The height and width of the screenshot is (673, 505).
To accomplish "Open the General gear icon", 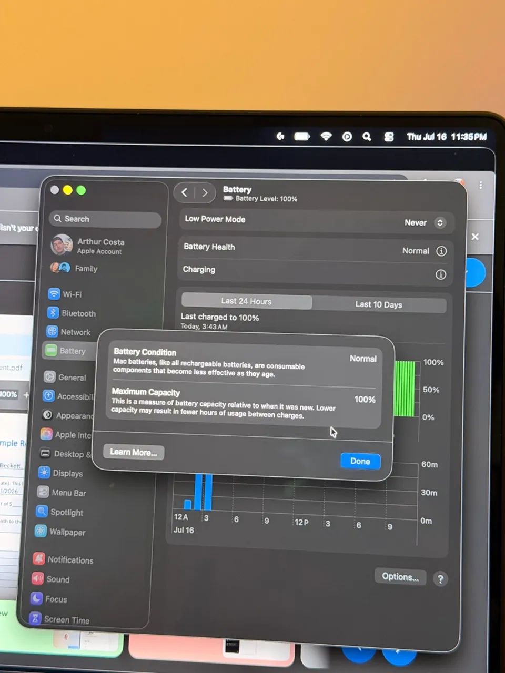I will [49, 376].
